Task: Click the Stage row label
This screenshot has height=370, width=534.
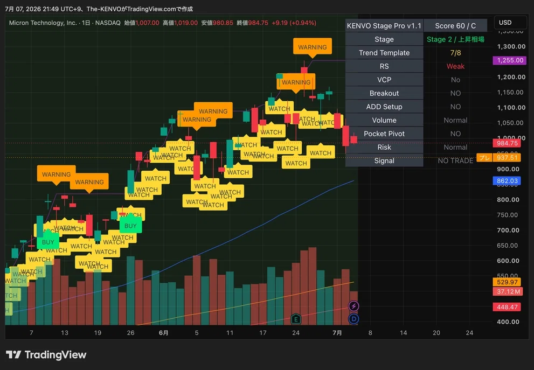Action: (x=384, y=39)
